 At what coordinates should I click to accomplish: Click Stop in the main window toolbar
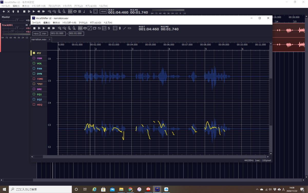[24, 11]
